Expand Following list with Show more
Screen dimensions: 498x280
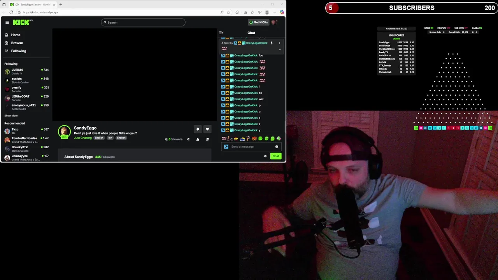click(x=11, y=115)
